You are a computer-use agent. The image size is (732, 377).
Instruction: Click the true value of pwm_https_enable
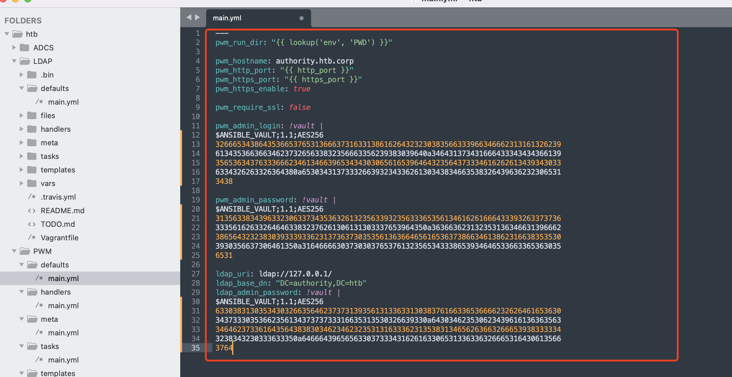click(302, 89)
